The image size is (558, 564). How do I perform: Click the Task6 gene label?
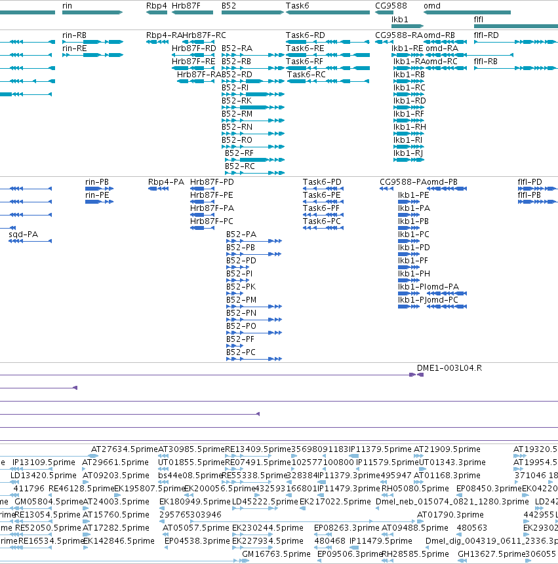point(298,6)
